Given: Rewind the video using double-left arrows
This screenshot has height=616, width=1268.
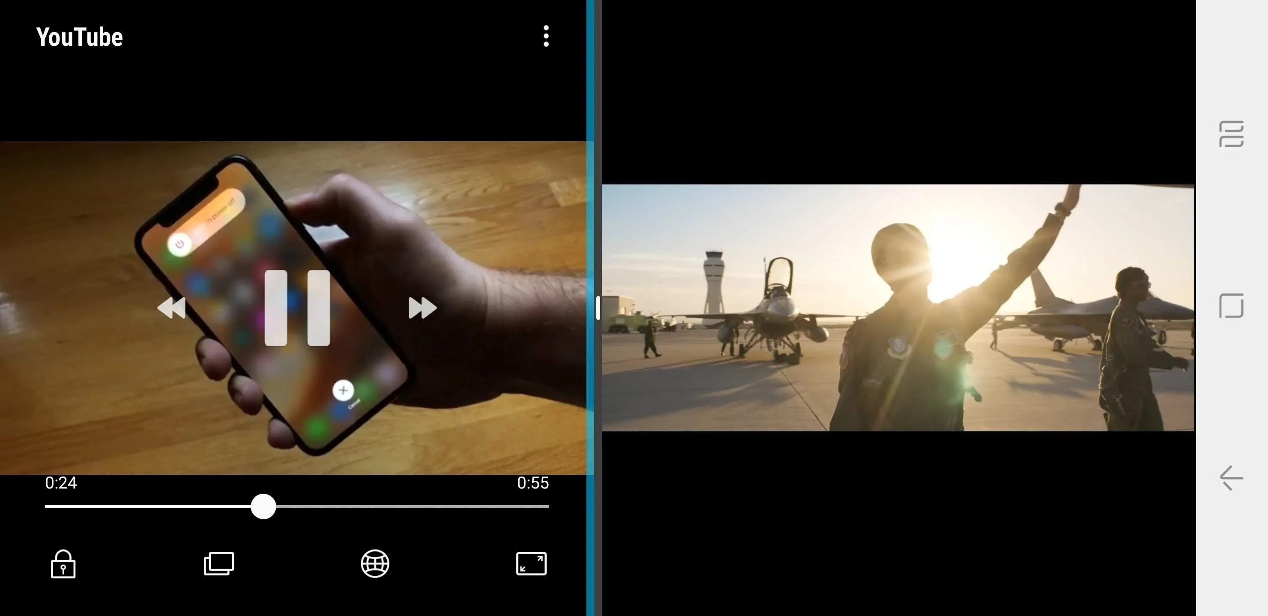Looking at the screenshot, I should click(171, 308).
